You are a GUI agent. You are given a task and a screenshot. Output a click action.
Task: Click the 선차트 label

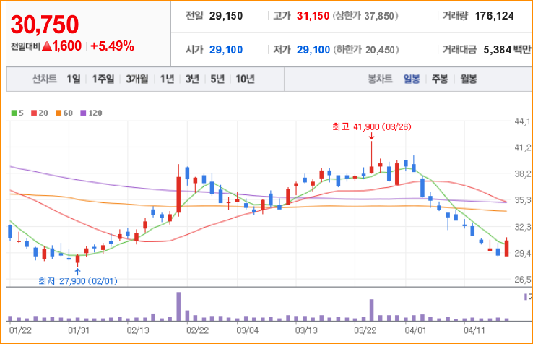44,79
